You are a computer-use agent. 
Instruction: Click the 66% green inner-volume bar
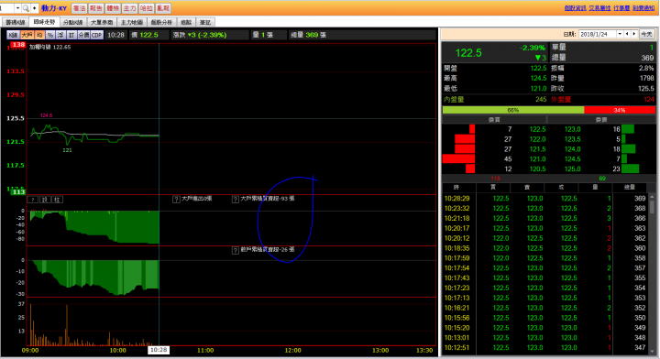pyautogui.click(x=513, y=110)
